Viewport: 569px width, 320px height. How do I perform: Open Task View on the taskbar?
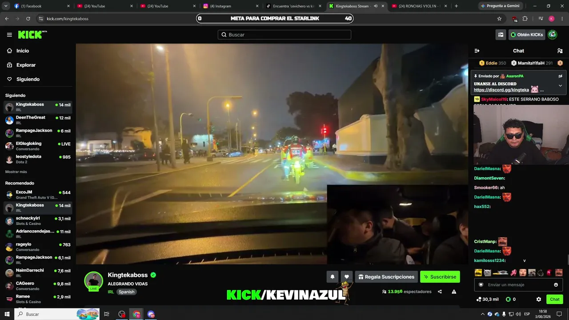[107, 314]
